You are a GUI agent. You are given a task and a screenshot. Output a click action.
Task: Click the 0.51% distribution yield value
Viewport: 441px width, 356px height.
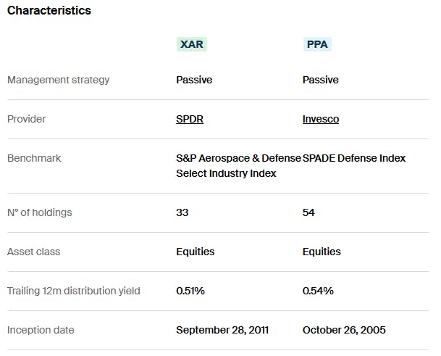click(x=190, y=291)
